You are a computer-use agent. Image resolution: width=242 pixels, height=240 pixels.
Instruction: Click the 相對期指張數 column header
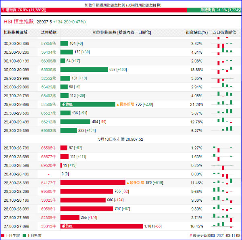tap(122, 32)
